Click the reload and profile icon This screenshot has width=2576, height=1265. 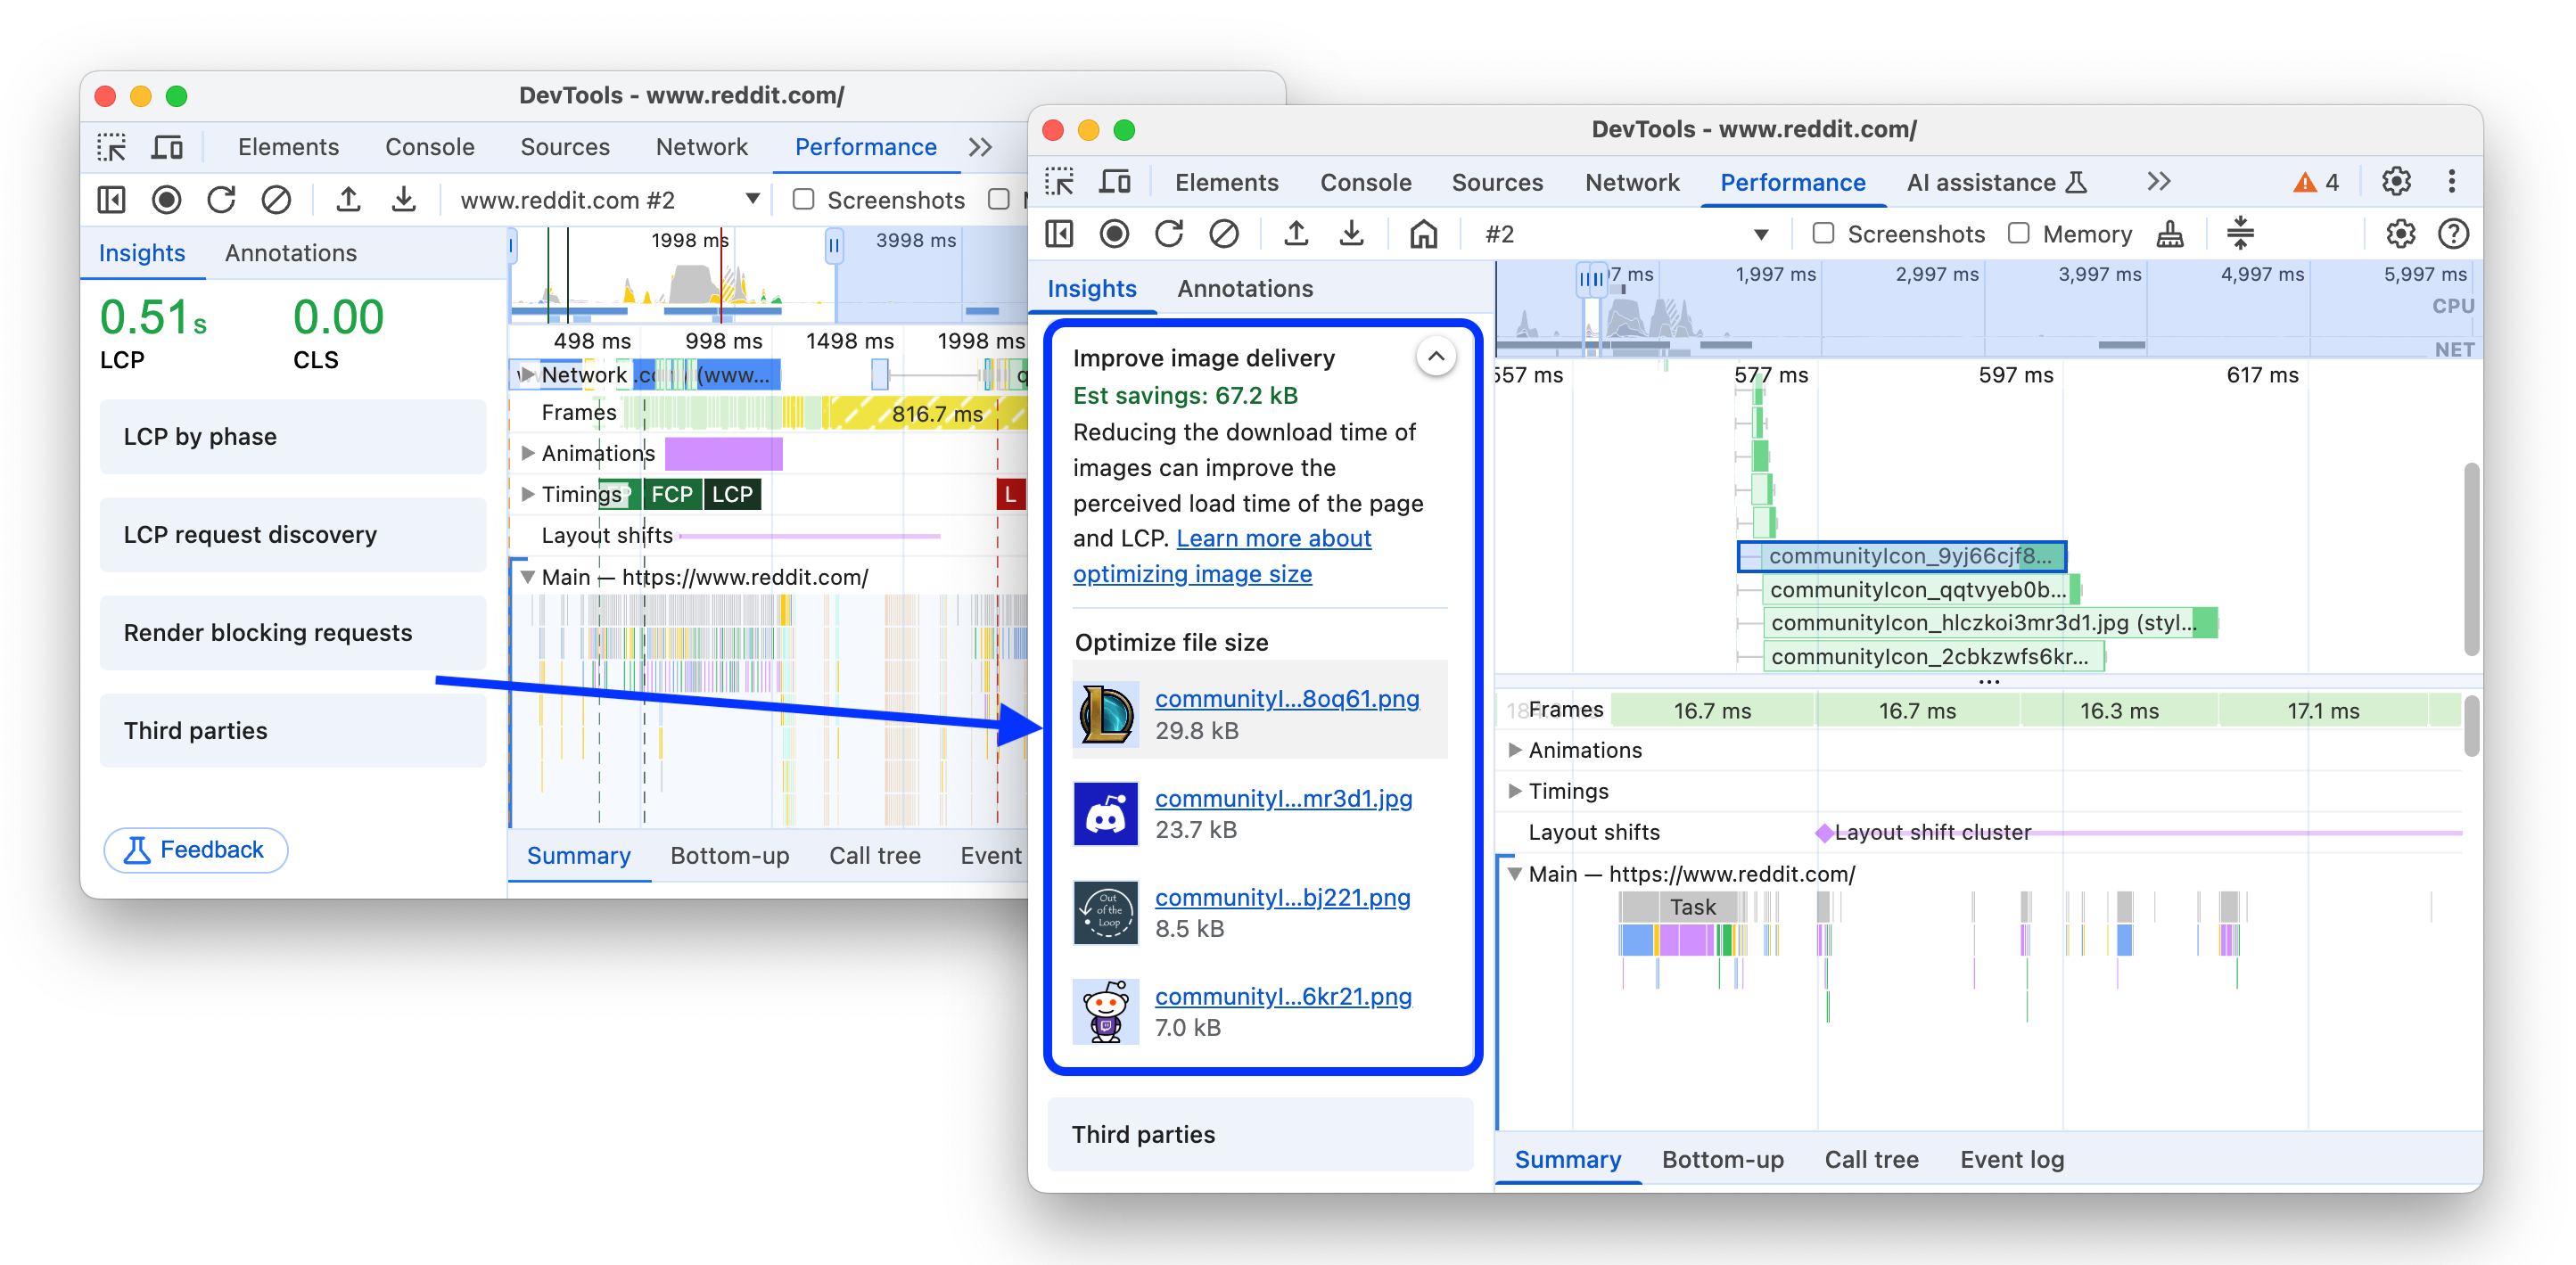point(1168,234)
